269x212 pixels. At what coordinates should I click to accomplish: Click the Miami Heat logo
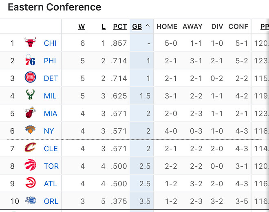pos(30,113)
